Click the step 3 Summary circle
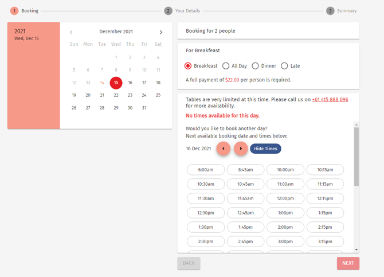This screenshot has width=384, height=277. pyautogui.click(x=330, y=11)
